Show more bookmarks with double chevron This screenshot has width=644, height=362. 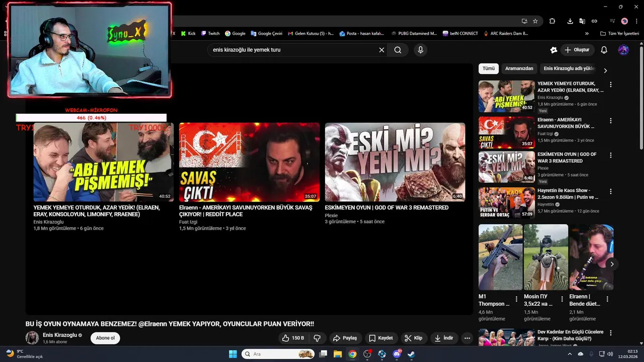point(587,34)
